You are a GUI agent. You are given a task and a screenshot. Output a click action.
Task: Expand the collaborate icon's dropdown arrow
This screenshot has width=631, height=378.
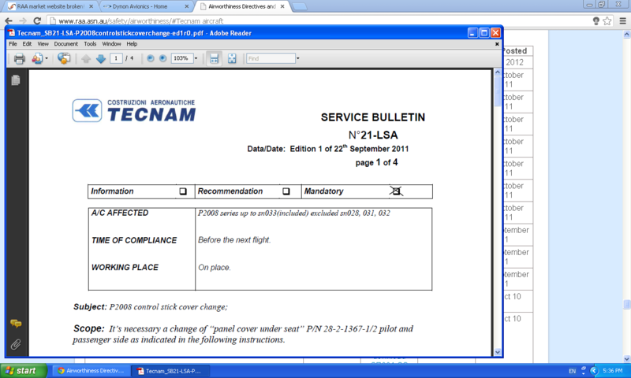pos(47,58)
